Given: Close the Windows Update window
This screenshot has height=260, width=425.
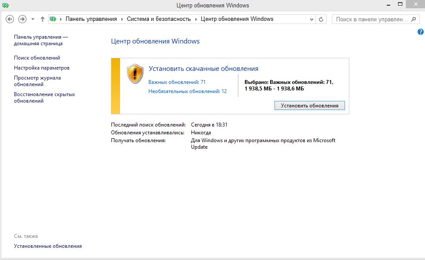Looking at the screenshot, I should (415, 4).
